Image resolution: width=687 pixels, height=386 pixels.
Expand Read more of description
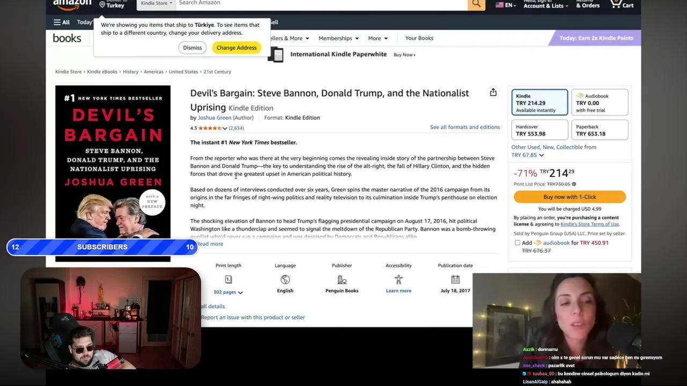(210, 244)
